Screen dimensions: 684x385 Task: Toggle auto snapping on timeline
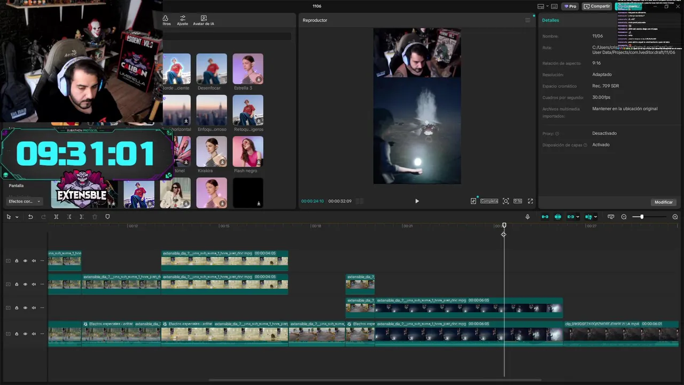[558, 217]
